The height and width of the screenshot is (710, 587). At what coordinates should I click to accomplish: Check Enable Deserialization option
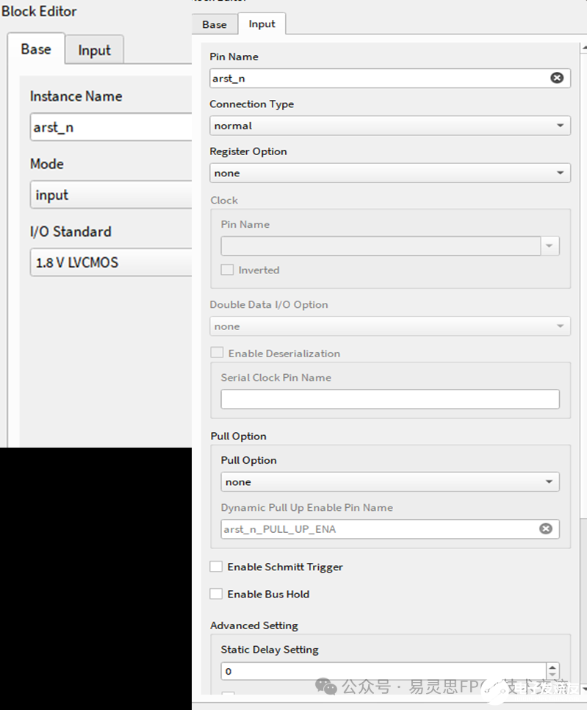tap(217, 353)
